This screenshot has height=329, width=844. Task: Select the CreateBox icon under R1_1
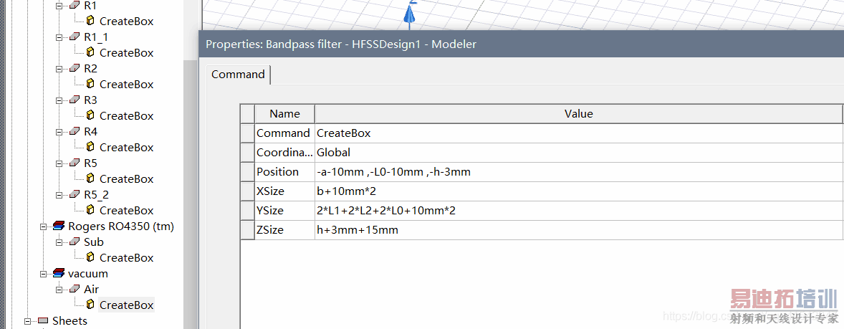tap(90, 53)
